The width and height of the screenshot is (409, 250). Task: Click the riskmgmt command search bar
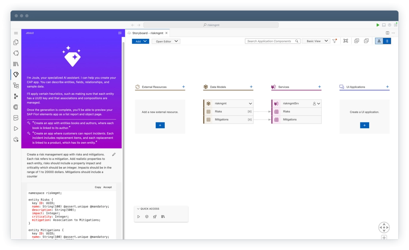coord(211,25)
